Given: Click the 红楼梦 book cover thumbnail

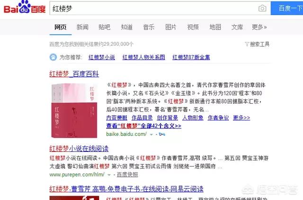Looking at the screenshot, I should (74, 110).
